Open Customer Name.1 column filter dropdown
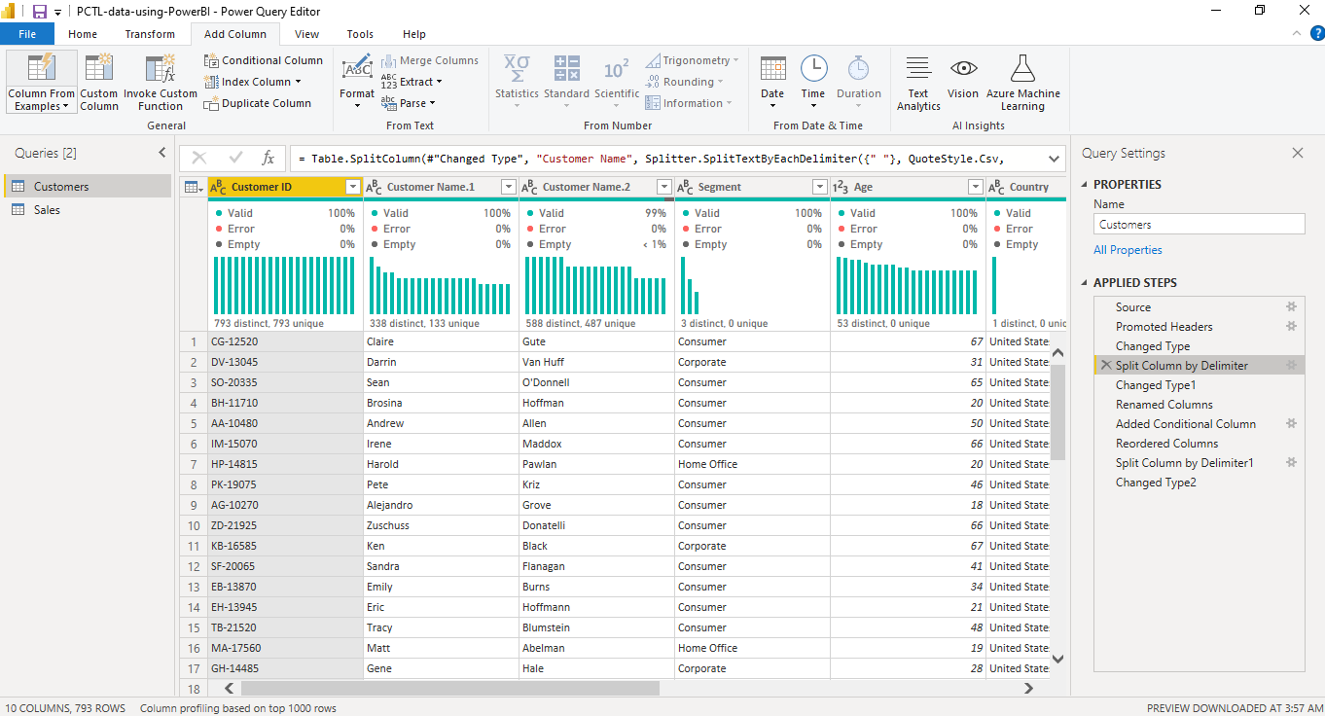Image resolution: width=1325 pixels, height=716 pixels. (x=509, y=187)
